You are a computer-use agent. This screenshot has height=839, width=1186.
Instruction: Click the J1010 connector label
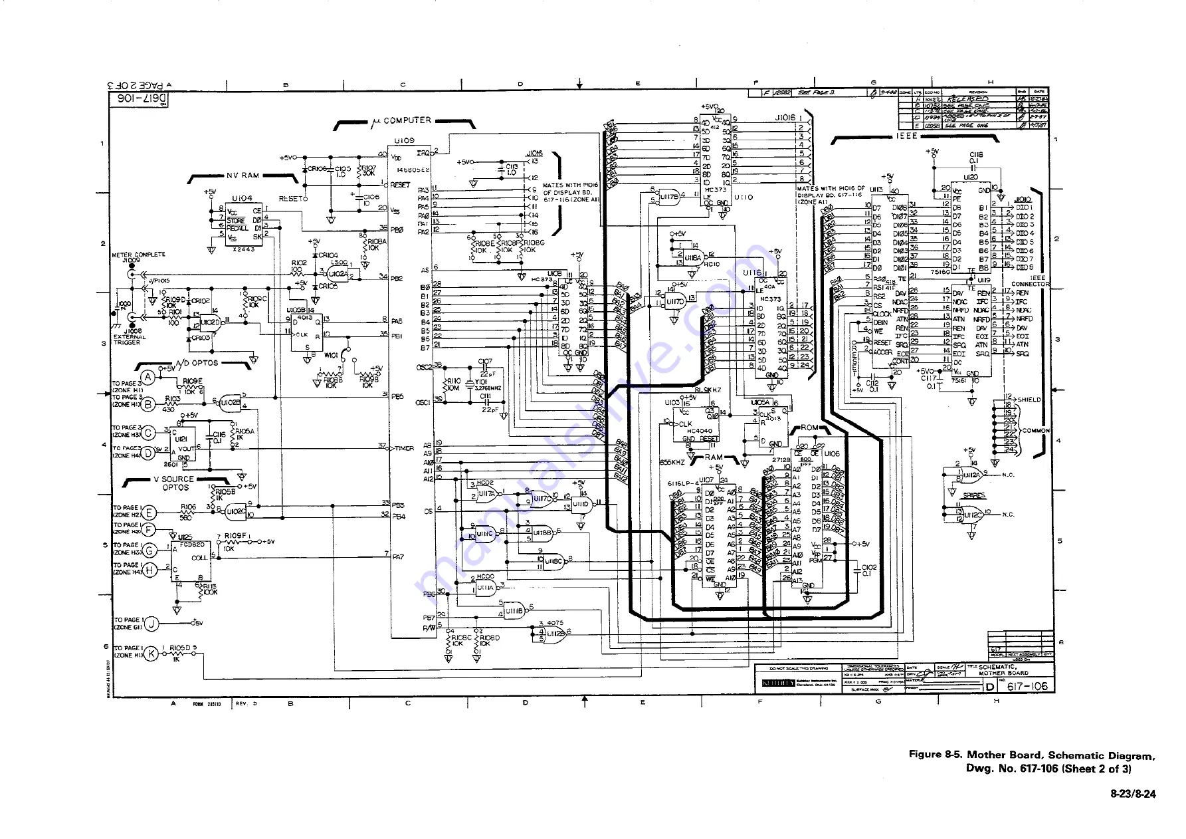click(x=1024, y=199)
